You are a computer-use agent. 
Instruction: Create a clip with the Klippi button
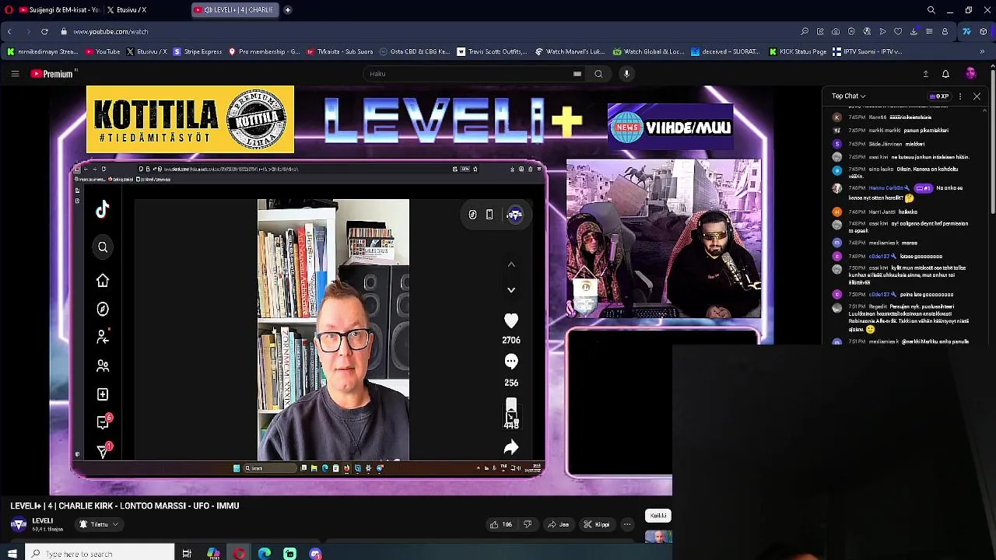tap(598, 525)
